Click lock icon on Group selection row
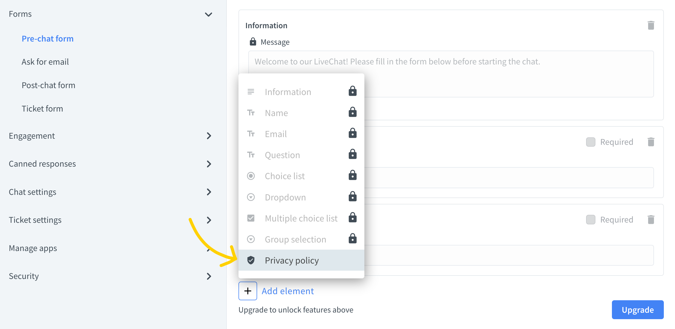This screenshot has height=329, width=675. pos(352,238)
